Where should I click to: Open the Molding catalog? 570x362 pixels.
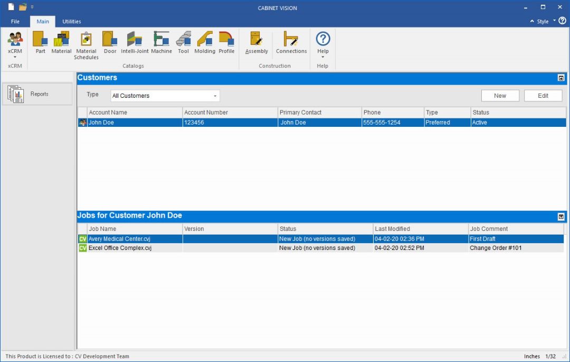pyautogui.click(x=205, y=43)
